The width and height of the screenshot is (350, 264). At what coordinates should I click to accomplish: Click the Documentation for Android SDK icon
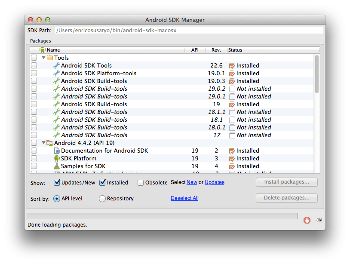coord(57,150)
